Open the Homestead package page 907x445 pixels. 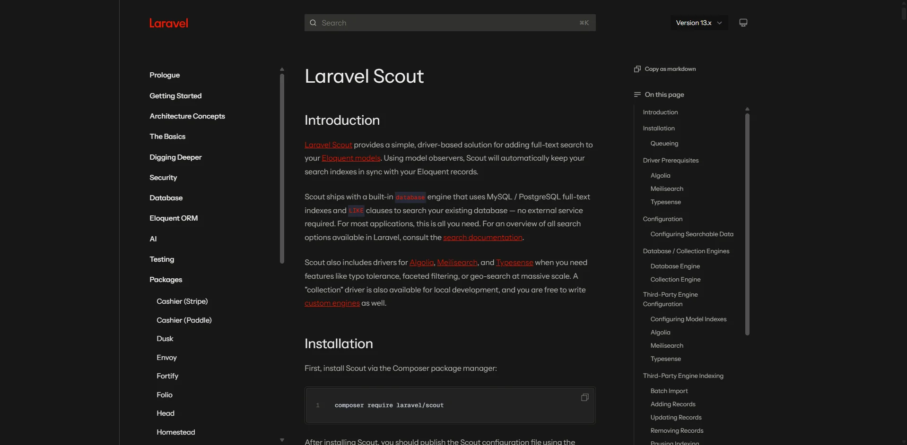pos(176,432)
